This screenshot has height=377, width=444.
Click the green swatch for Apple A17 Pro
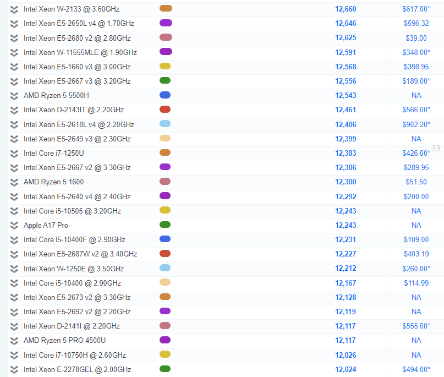pyautogui.click(x=165, y=225)
